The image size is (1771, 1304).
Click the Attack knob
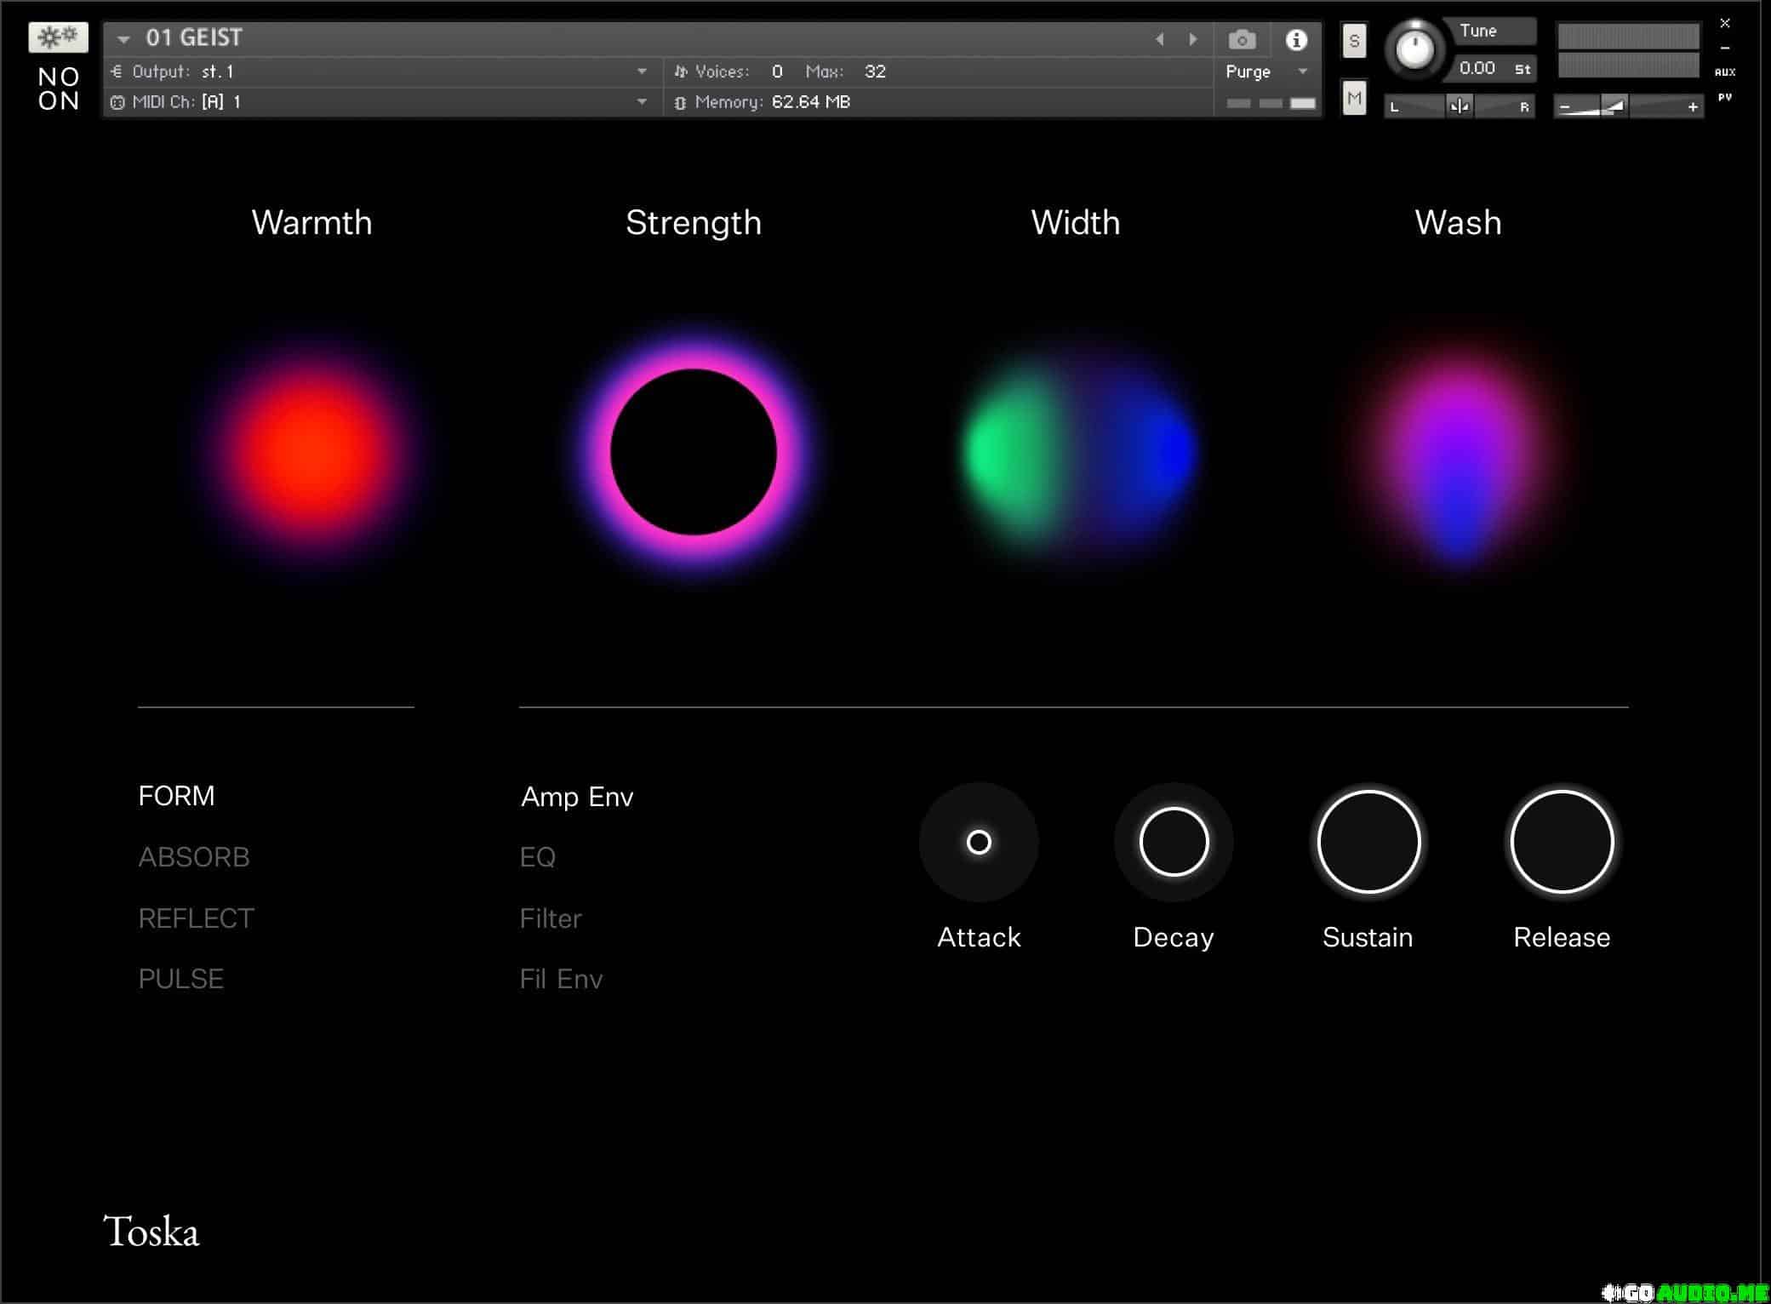[979, 842]
